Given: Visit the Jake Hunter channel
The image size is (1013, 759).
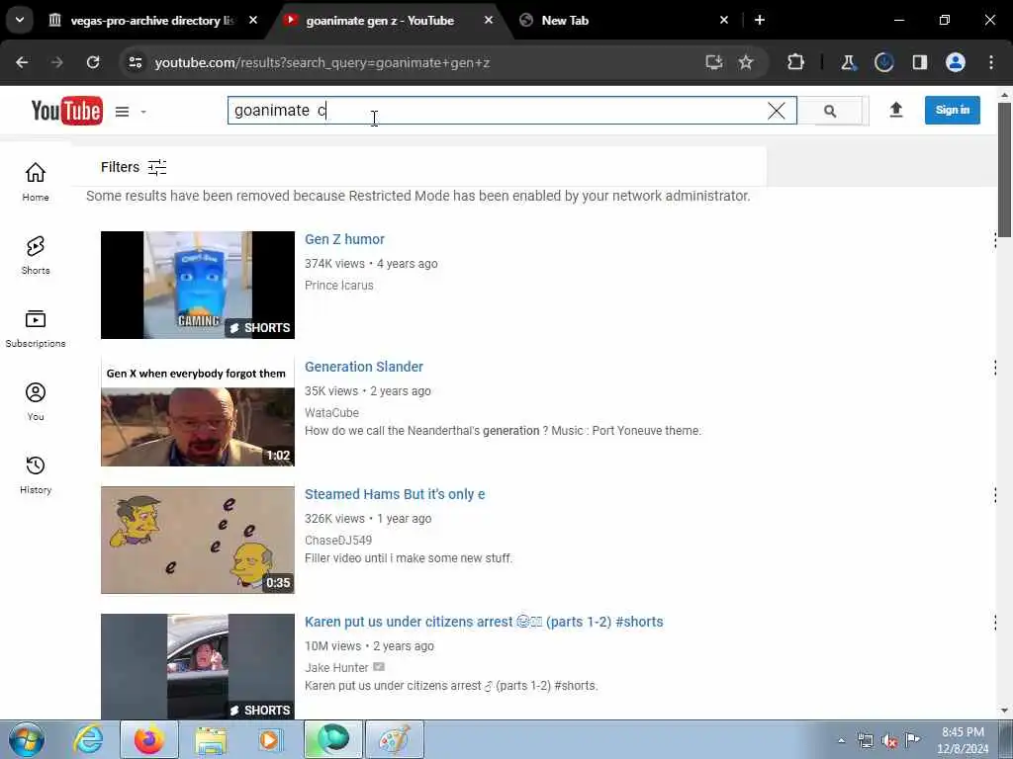Looking at the screenshot, I should pos(336,667).
